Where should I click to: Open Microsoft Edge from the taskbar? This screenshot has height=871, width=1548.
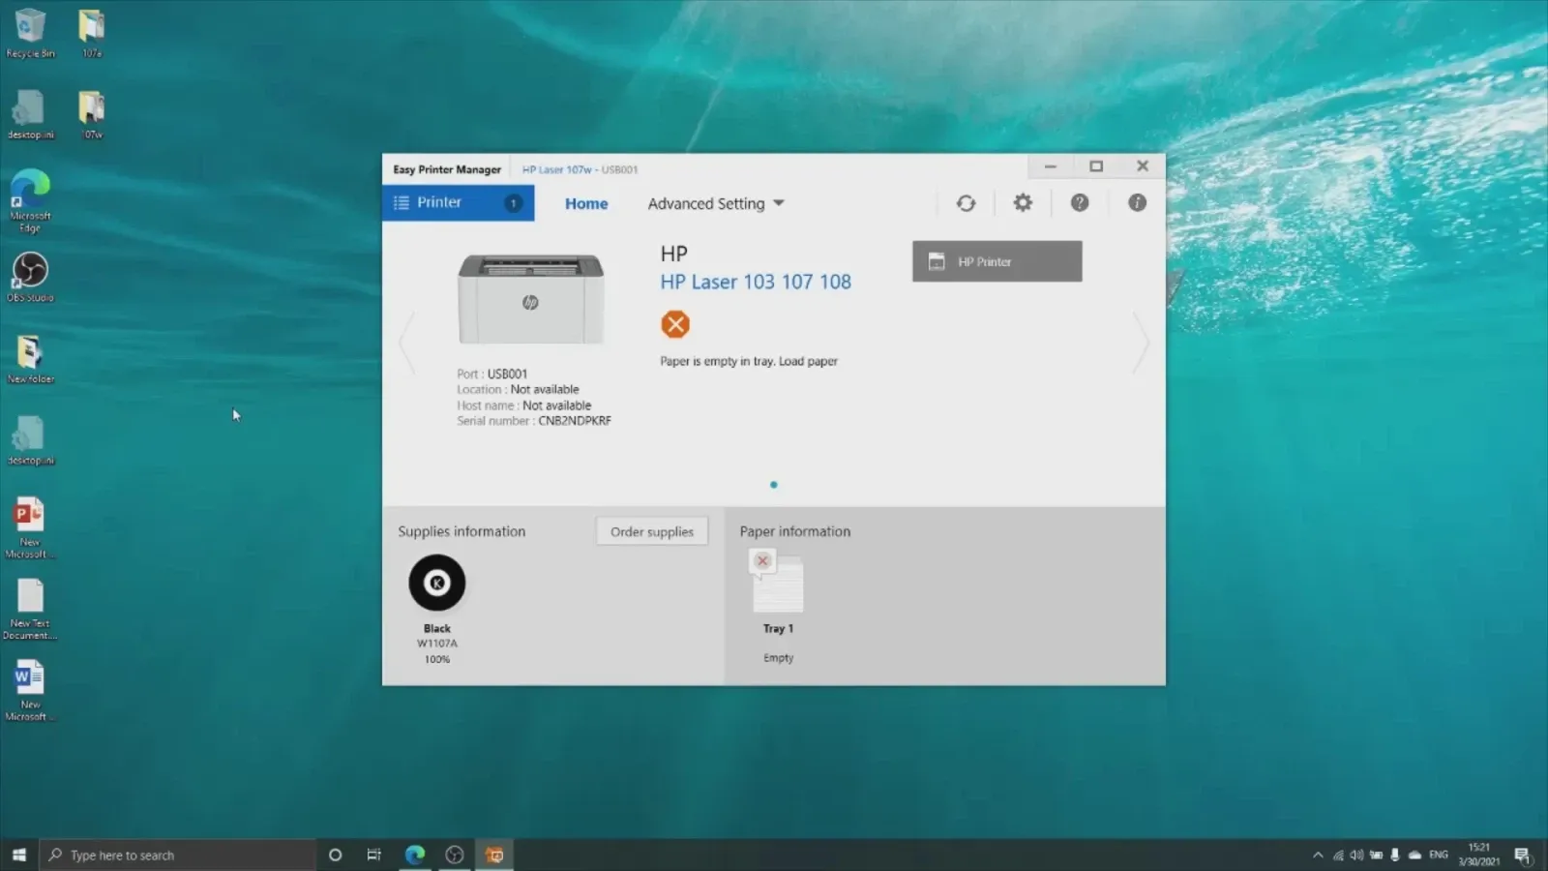tap(415, 855)
